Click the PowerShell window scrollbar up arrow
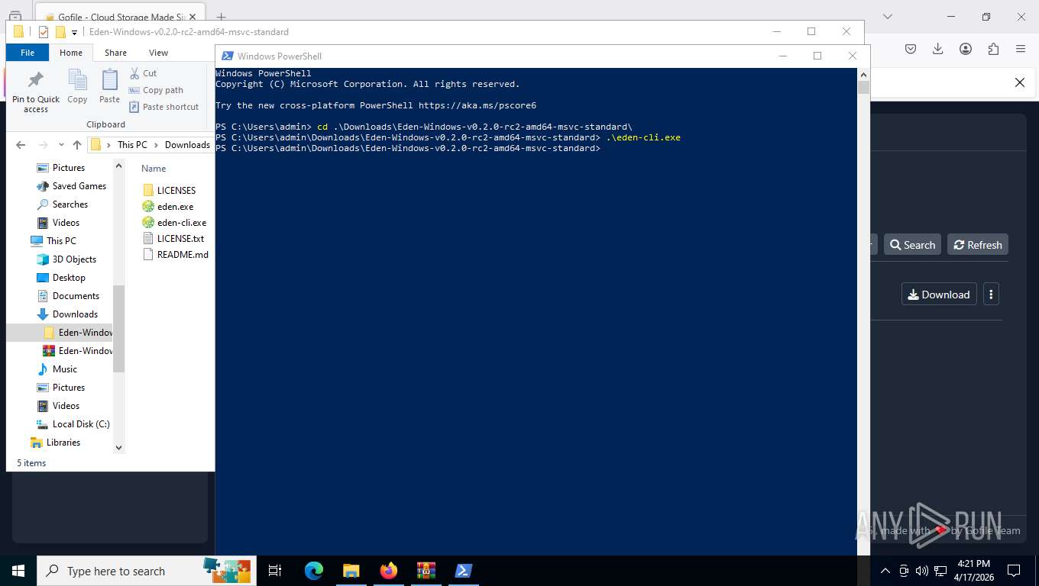The width and height of the screenshot is (1039, 586). (863, 74)
